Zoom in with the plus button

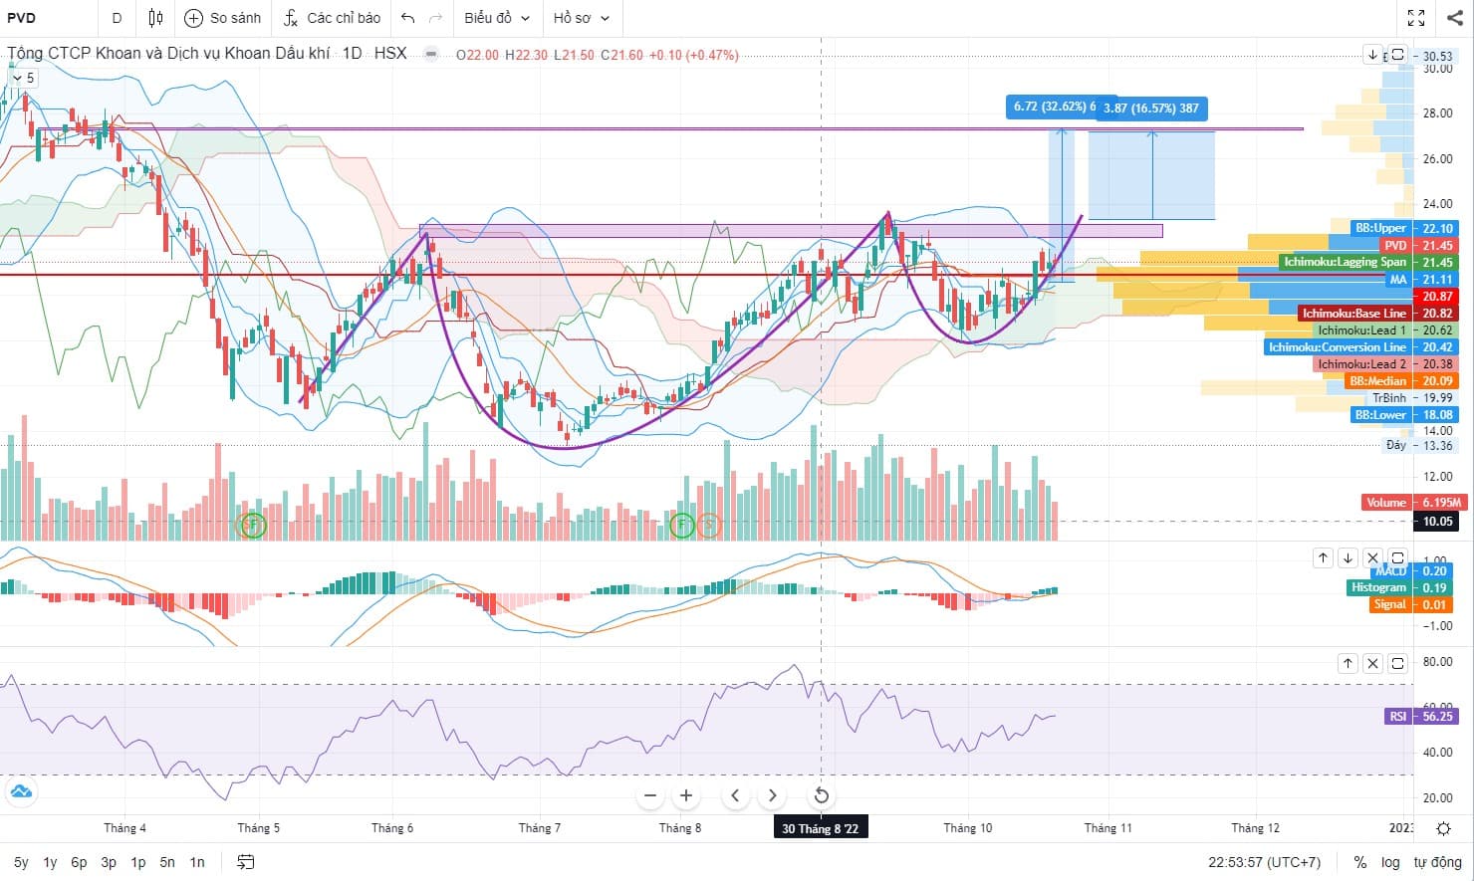tap(686, 795)
